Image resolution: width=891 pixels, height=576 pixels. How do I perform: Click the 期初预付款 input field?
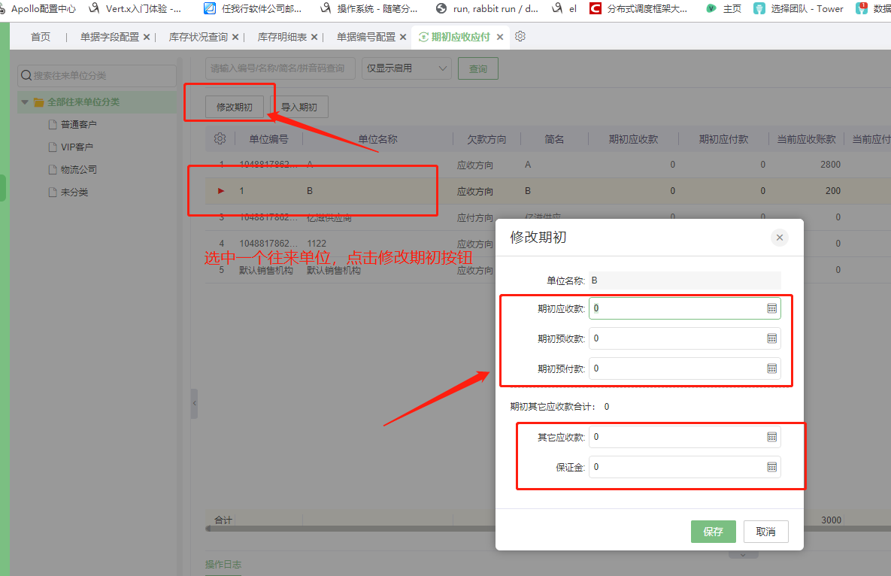tap(685, 368)
